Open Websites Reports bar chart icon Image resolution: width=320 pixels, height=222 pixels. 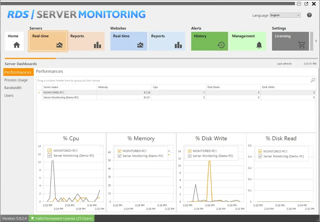(x=178, y=45)
